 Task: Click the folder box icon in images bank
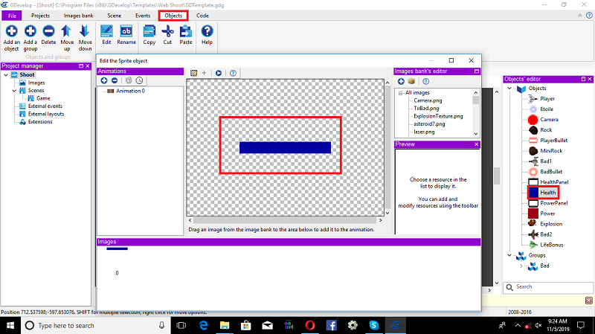click(411, 81)
